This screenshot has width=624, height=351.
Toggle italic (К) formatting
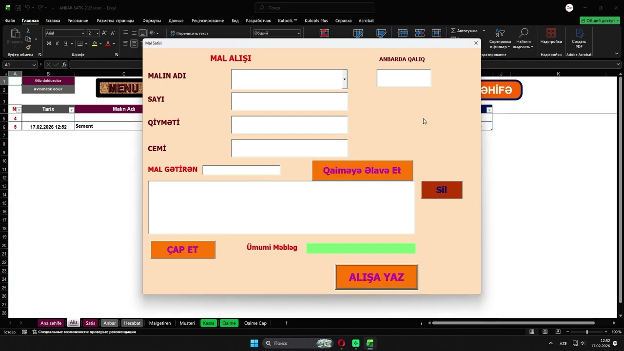[57, 43]
